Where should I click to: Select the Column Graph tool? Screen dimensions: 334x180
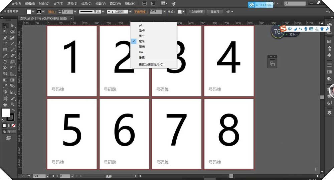coord(12,92)
